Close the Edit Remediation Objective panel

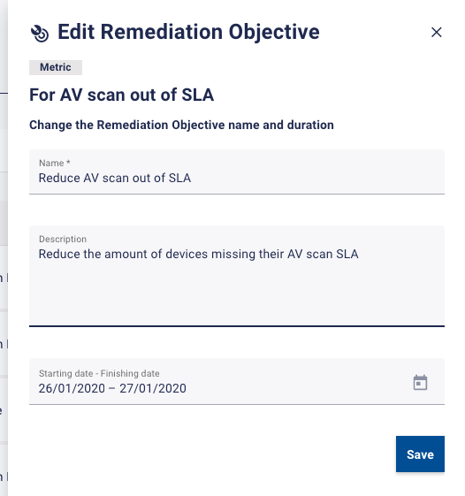(436, 32)
